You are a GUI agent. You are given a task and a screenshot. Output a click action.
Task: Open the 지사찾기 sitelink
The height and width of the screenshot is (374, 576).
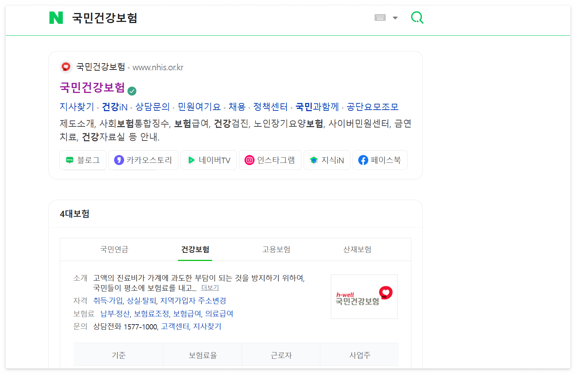[77, 107]
